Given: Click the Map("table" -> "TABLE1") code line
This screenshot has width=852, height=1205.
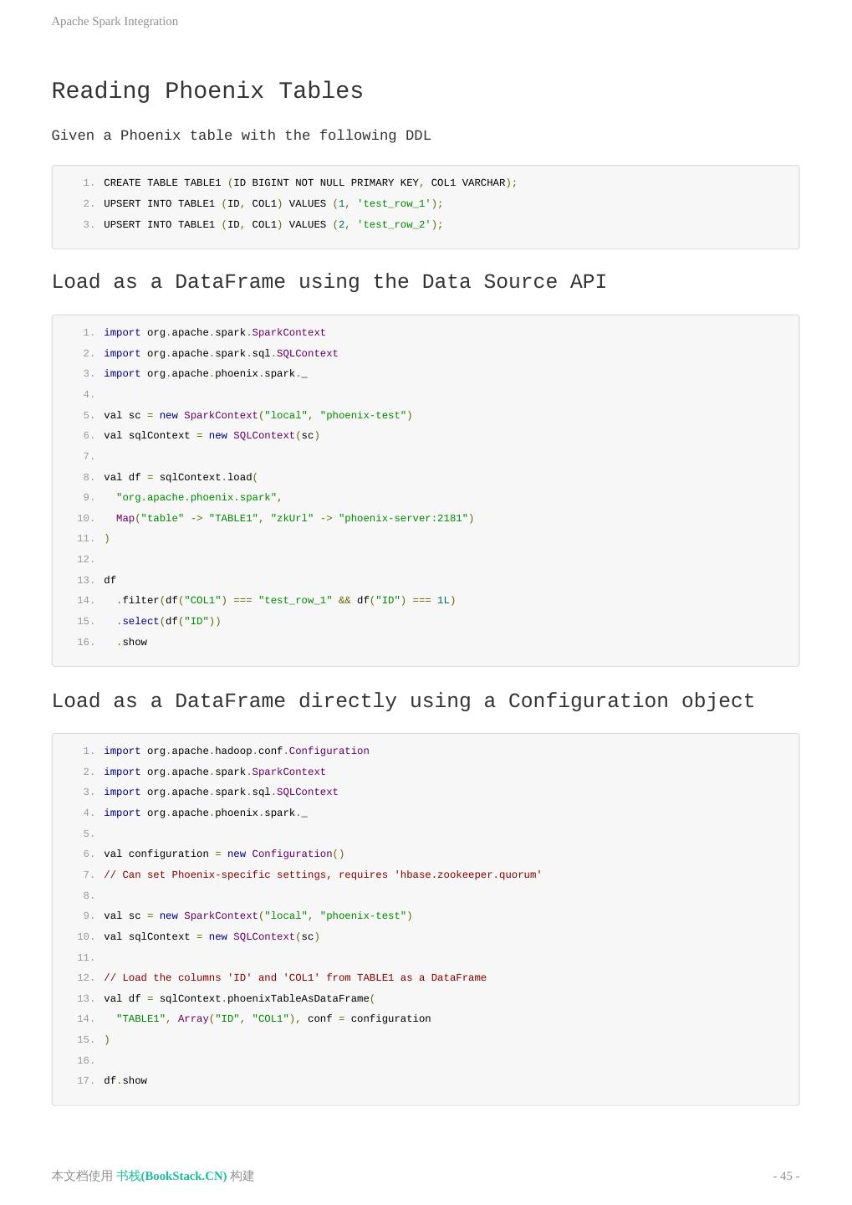Looking at the screenshot, I should click(294, 518).
